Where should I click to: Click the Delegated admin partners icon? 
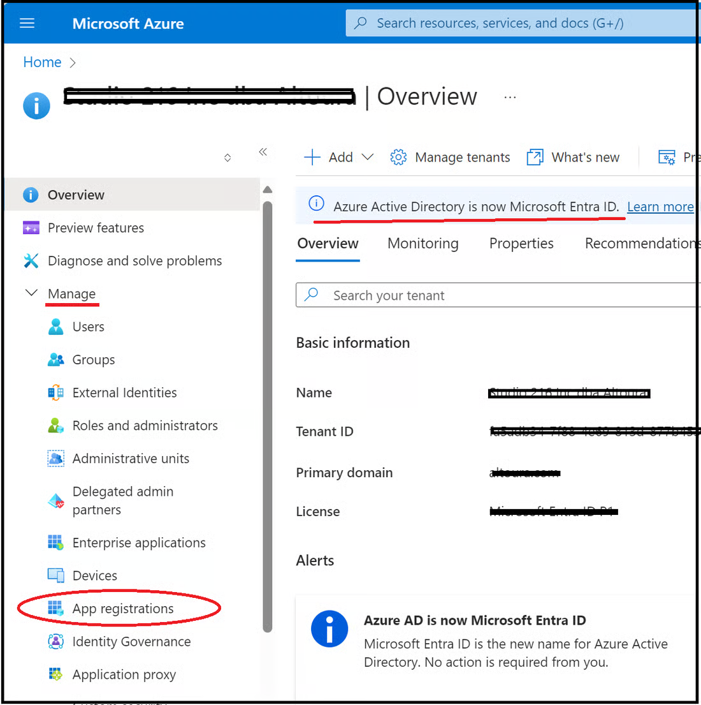click(x=55, y=500)
